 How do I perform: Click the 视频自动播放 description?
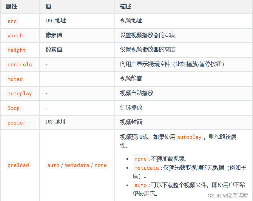(x=137, y=93)
